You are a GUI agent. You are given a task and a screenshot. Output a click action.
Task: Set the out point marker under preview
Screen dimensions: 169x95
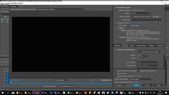(x=41, y=80)
